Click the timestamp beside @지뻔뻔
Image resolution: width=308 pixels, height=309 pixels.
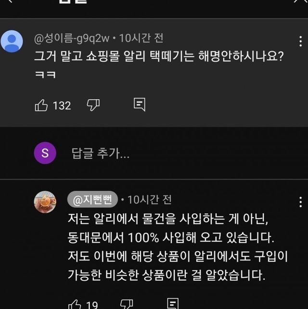(x=150, y=199)
